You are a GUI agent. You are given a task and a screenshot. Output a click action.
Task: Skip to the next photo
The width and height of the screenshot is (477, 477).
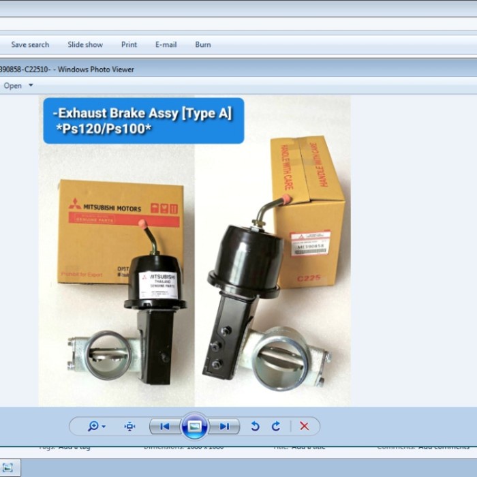tap(224, 427)
